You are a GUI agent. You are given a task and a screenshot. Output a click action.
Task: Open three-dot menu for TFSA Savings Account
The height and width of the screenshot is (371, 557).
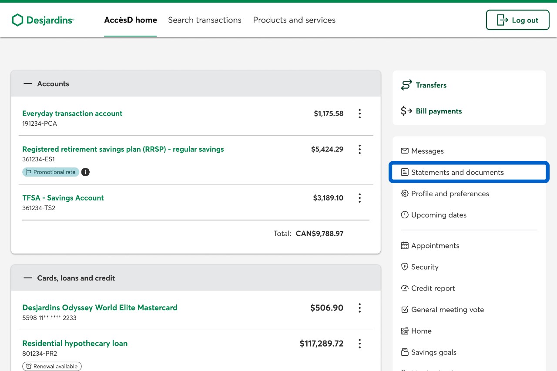click(x=359, y=198)
